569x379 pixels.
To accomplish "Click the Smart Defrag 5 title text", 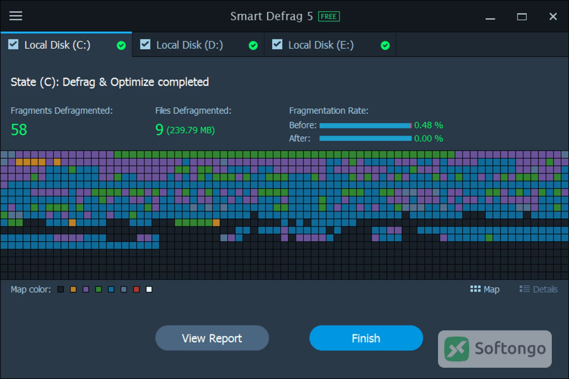I will 272,16.
